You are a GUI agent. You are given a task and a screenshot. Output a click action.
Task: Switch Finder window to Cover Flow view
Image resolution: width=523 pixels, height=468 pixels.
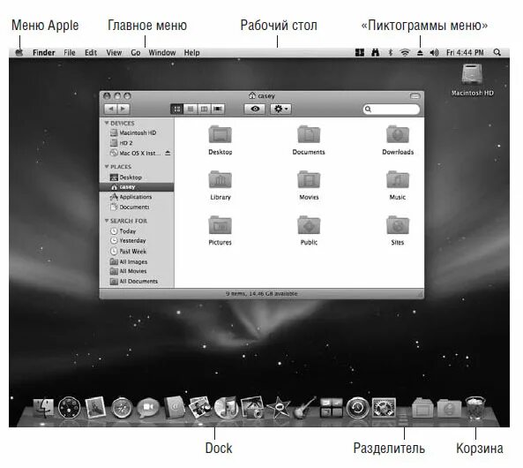pos(218,109)
